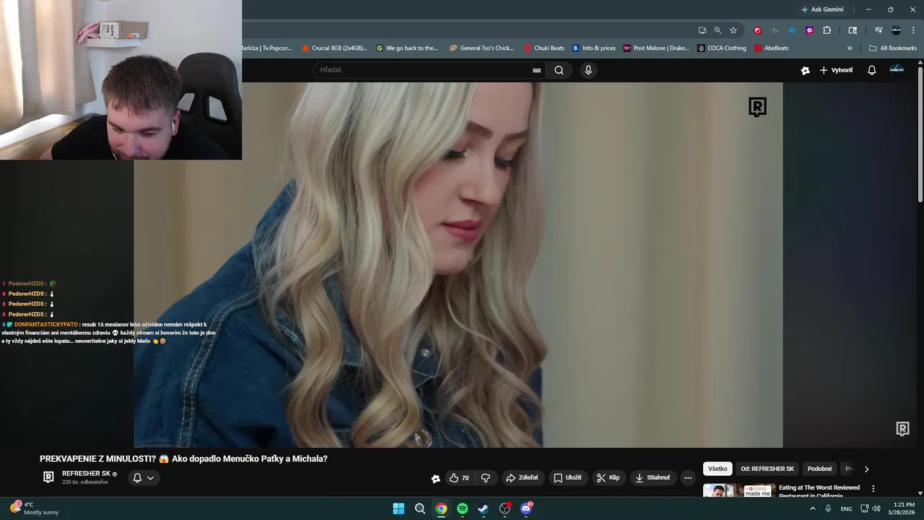Viewport: 924px width, 520px height.
Task: Expand hidden system tray icons
Action: [x=812, y=508]
